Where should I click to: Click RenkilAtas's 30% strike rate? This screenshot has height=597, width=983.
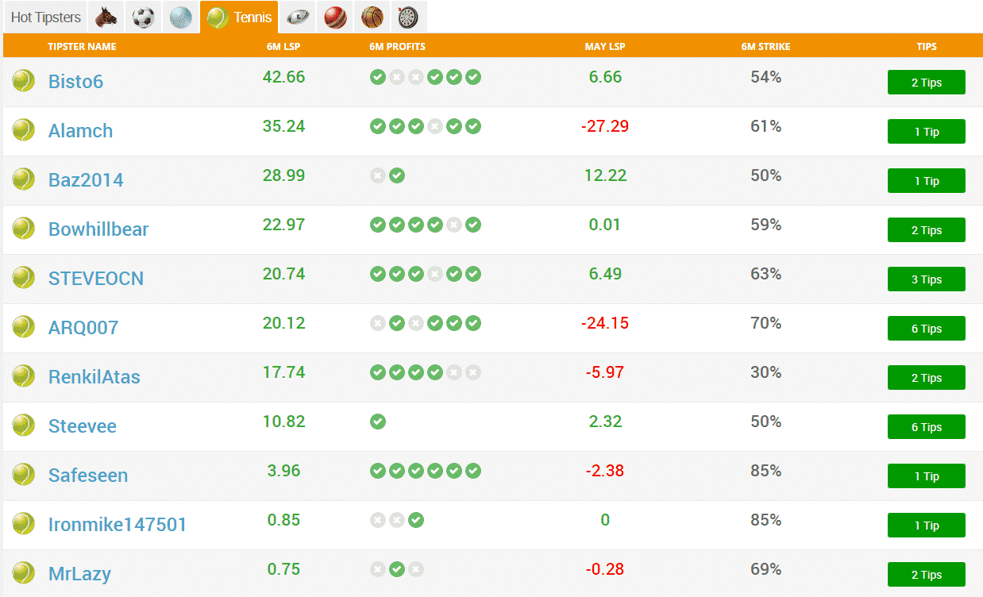click(766, 372)
